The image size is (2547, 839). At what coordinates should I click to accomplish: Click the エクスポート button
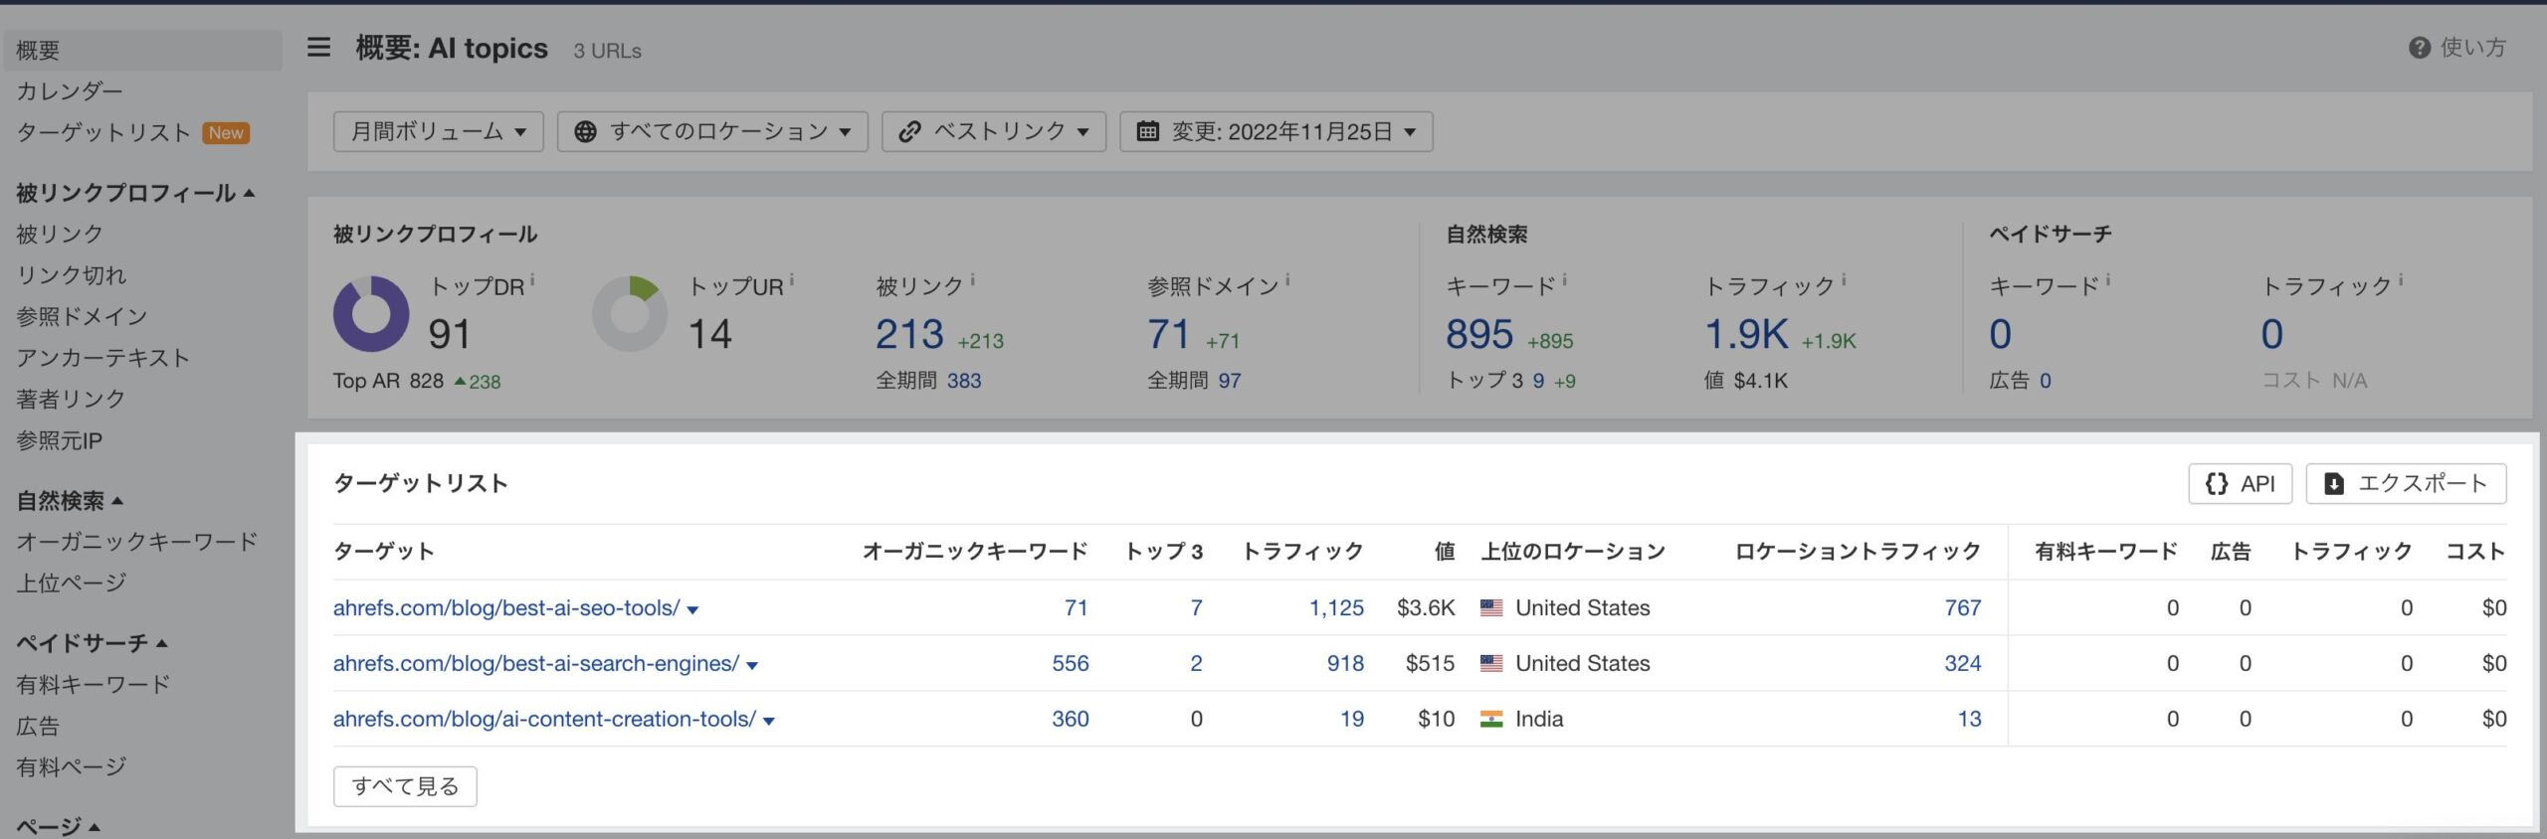2405,484
